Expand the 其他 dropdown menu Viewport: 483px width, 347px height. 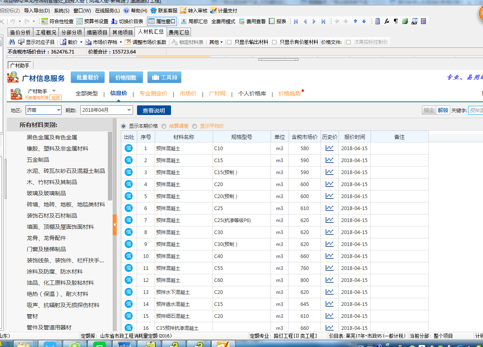216,42
